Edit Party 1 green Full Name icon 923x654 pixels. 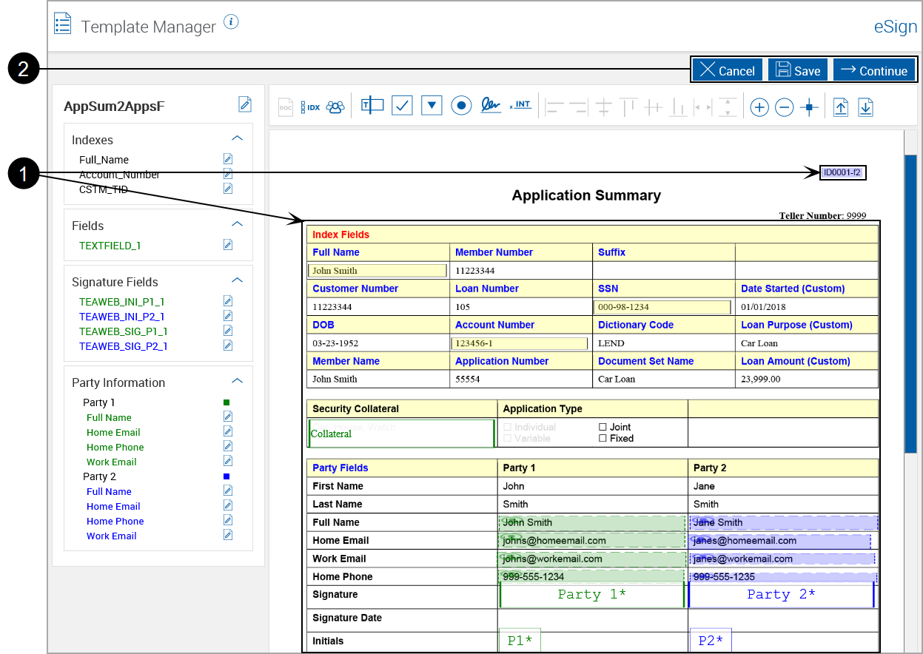[228, 417]
